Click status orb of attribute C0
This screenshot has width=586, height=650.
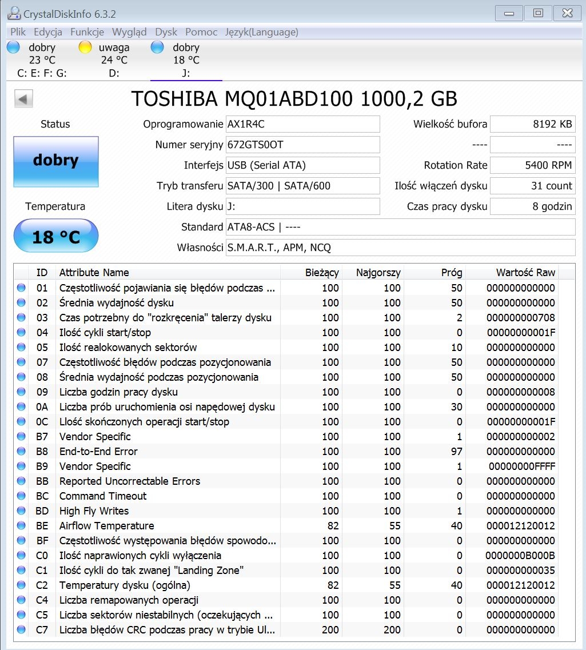pos(21,556)
